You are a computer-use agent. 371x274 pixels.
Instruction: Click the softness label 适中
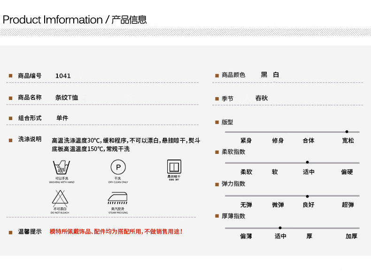point(309,172)
